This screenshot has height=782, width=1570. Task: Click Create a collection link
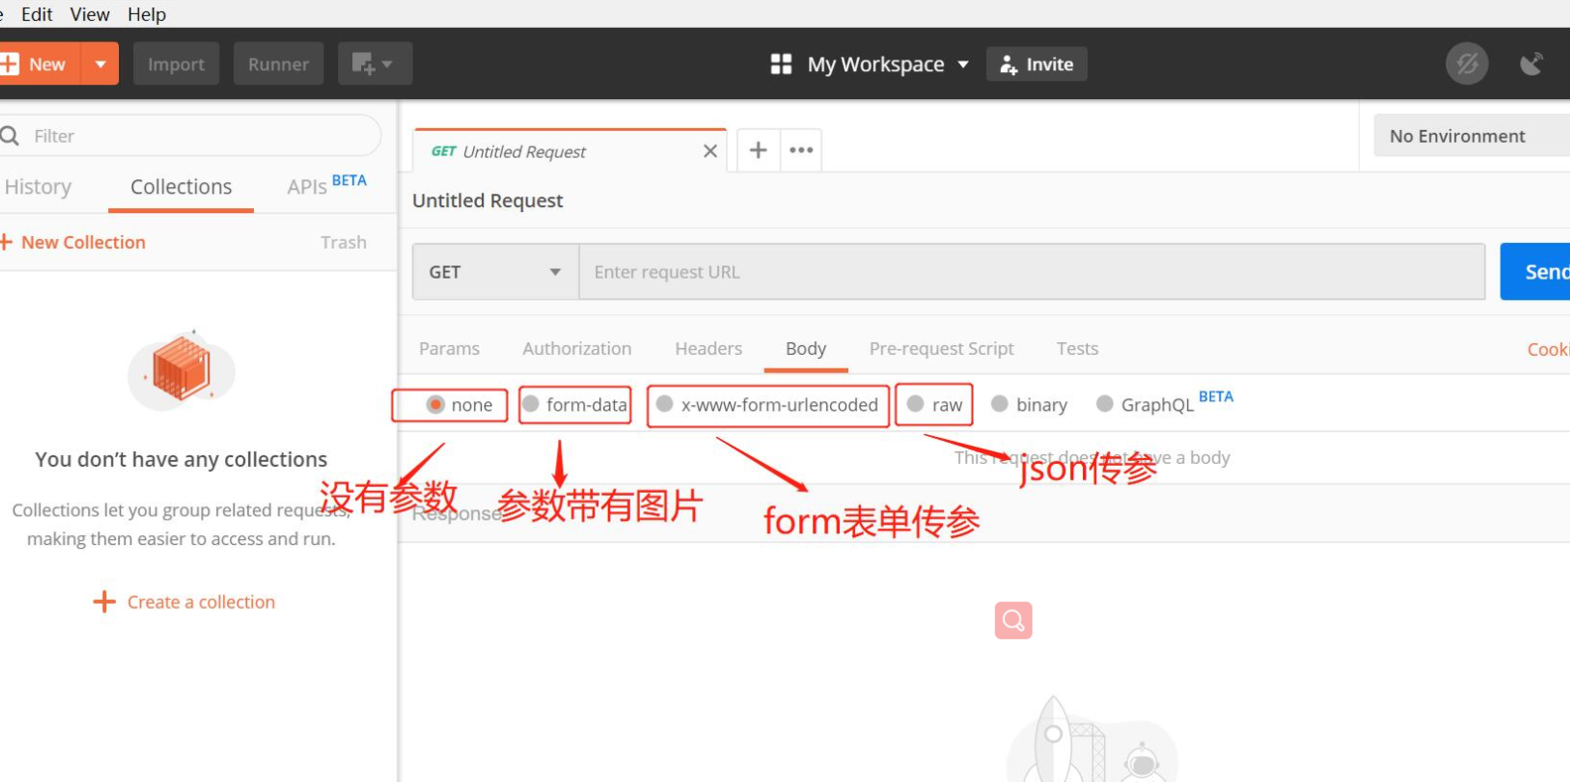click(201, 602)
